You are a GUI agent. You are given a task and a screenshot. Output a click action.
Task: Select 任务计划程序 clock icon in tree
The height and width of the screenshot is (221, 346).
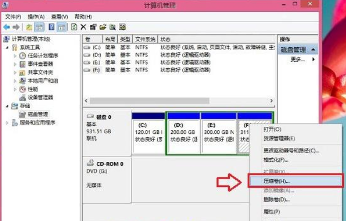(x=22, y=55)
